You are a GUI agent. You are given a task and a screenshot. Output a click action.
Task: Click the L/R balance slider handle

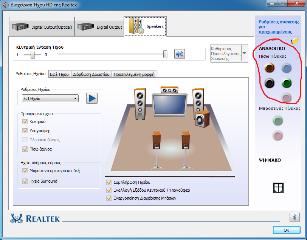tap(33, 55)
